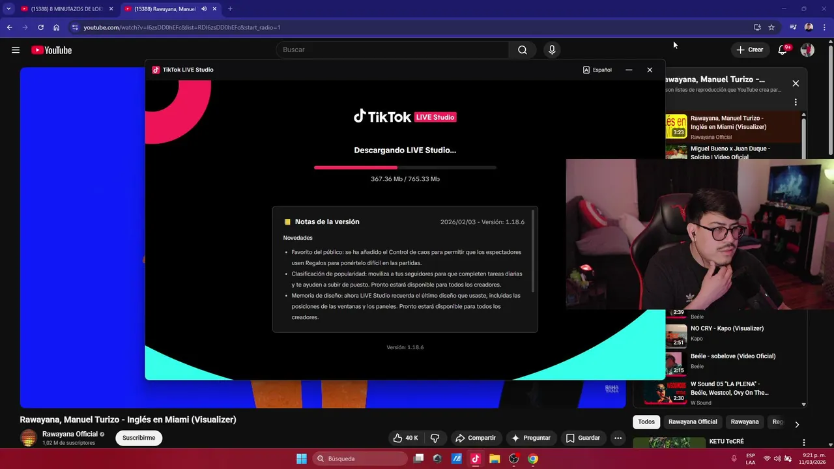Open Chrome media controls icon
This screenshot has width=834, height=469.
pos(793,27)
